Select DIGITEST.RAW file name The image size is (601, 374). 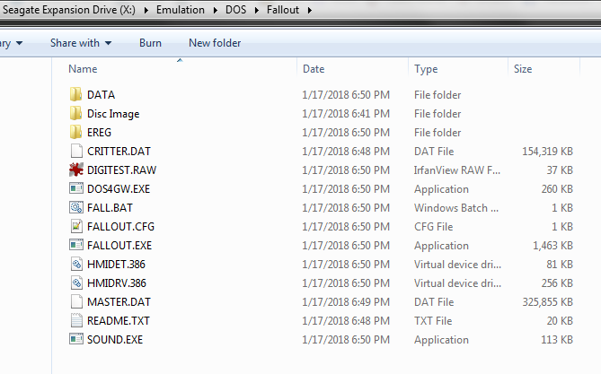(121, 170)
